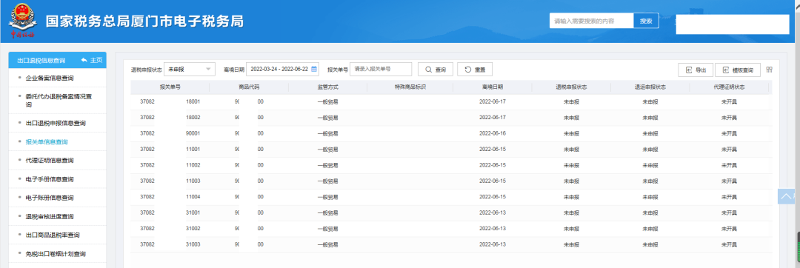Click the 搜索 button in header
Viewport: 800px width, 268px height.
646,21
